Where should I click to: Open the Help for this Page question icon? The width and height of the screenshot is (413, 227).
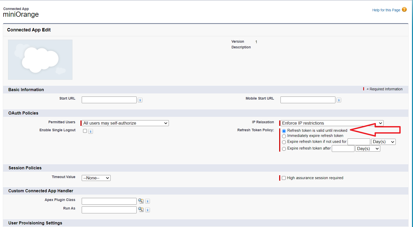[x=404, y=10]
